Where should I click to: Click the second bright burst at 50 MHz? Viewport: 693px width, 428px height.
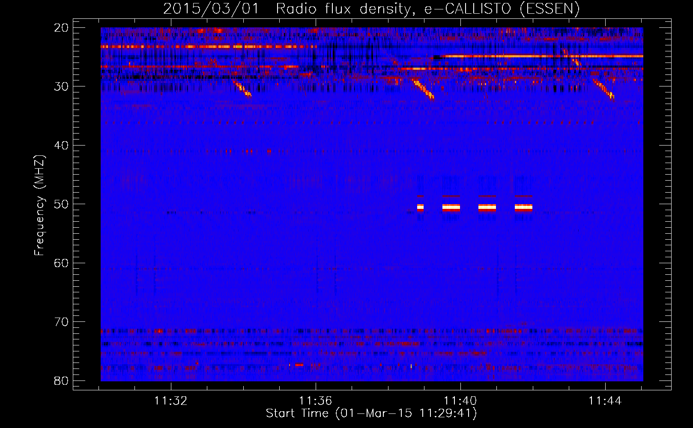[451, 208]
